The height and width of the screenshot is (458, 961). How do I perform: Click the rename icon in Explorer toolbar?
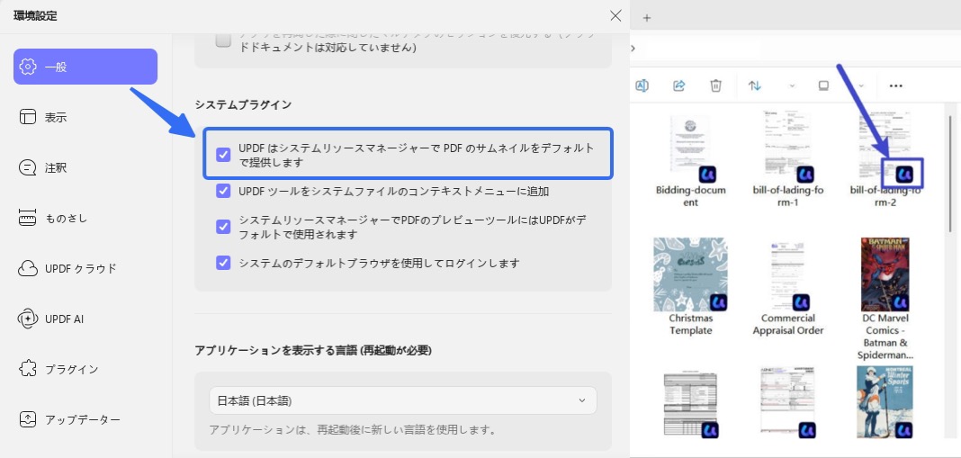point(642,85)
